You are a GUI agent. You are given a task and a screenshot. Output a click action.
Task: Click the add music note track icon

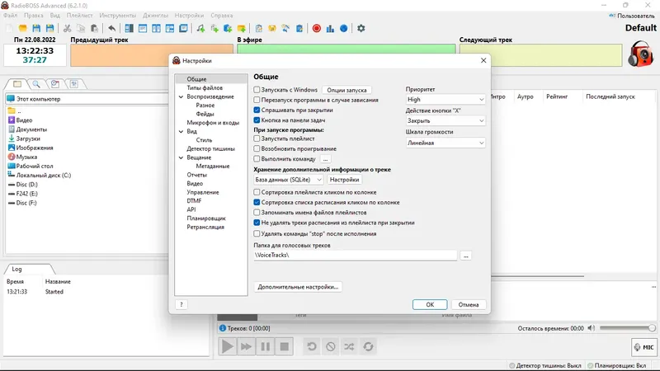[200, 28]
